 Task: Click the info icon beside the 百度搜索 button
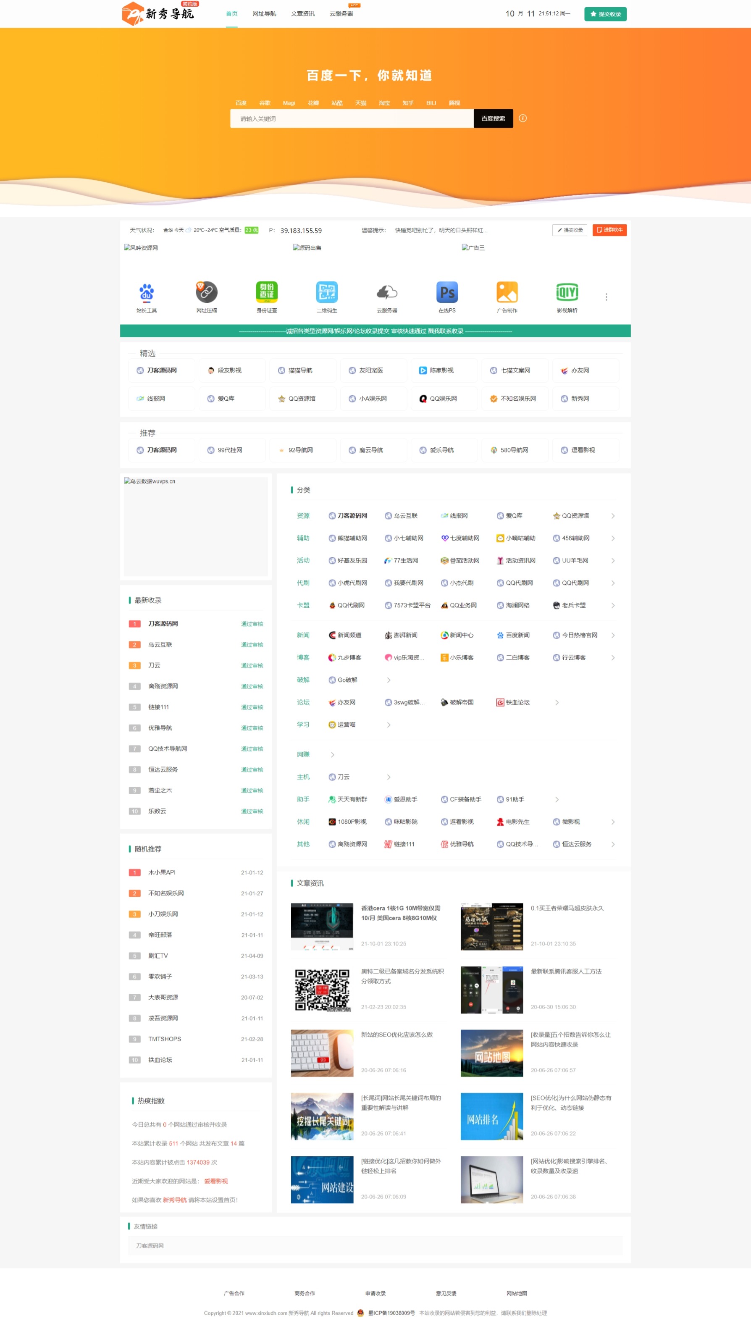click(523, 118)
